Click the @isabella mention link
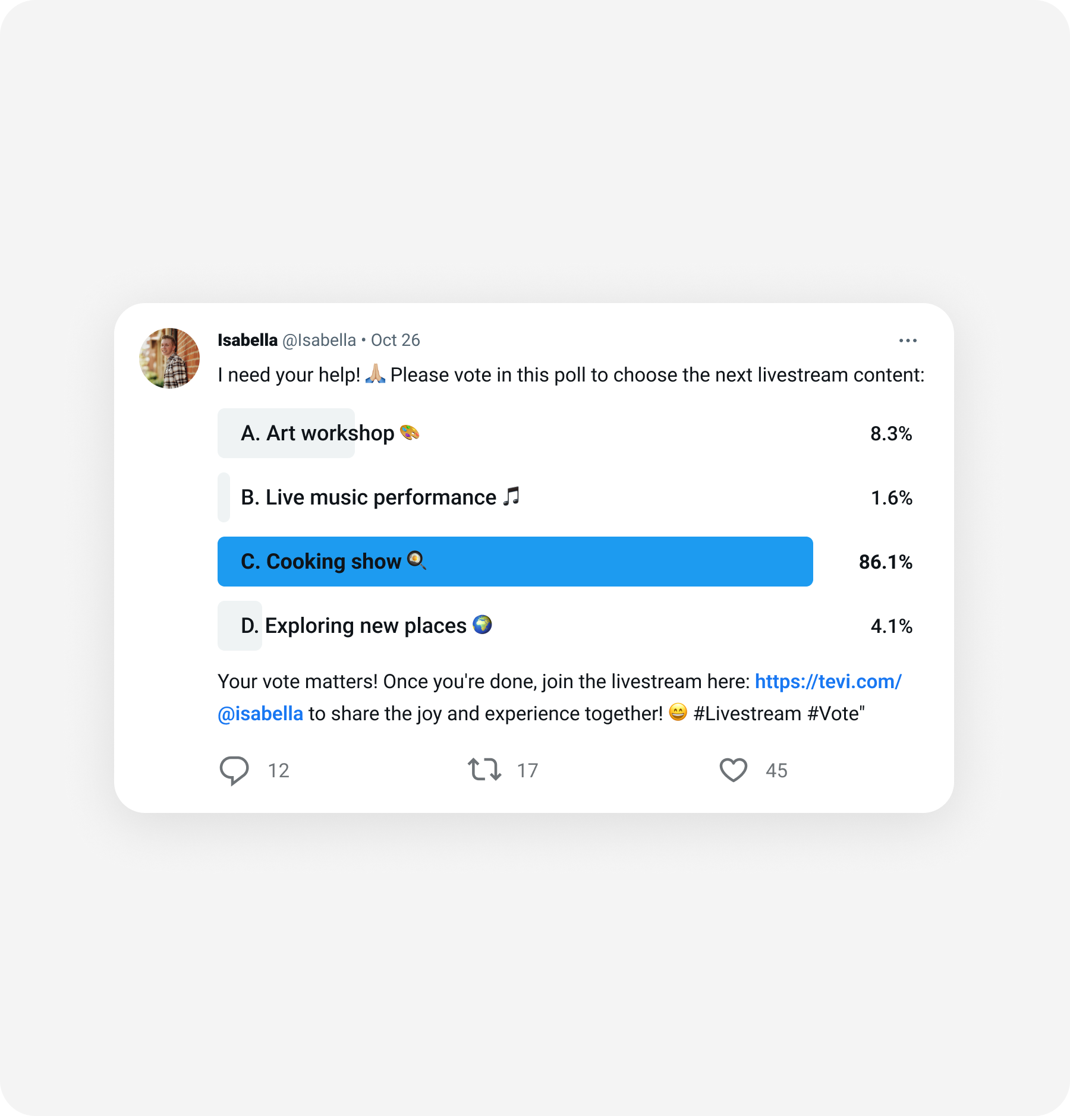Screen dimensions: 1070x1116 260,714
